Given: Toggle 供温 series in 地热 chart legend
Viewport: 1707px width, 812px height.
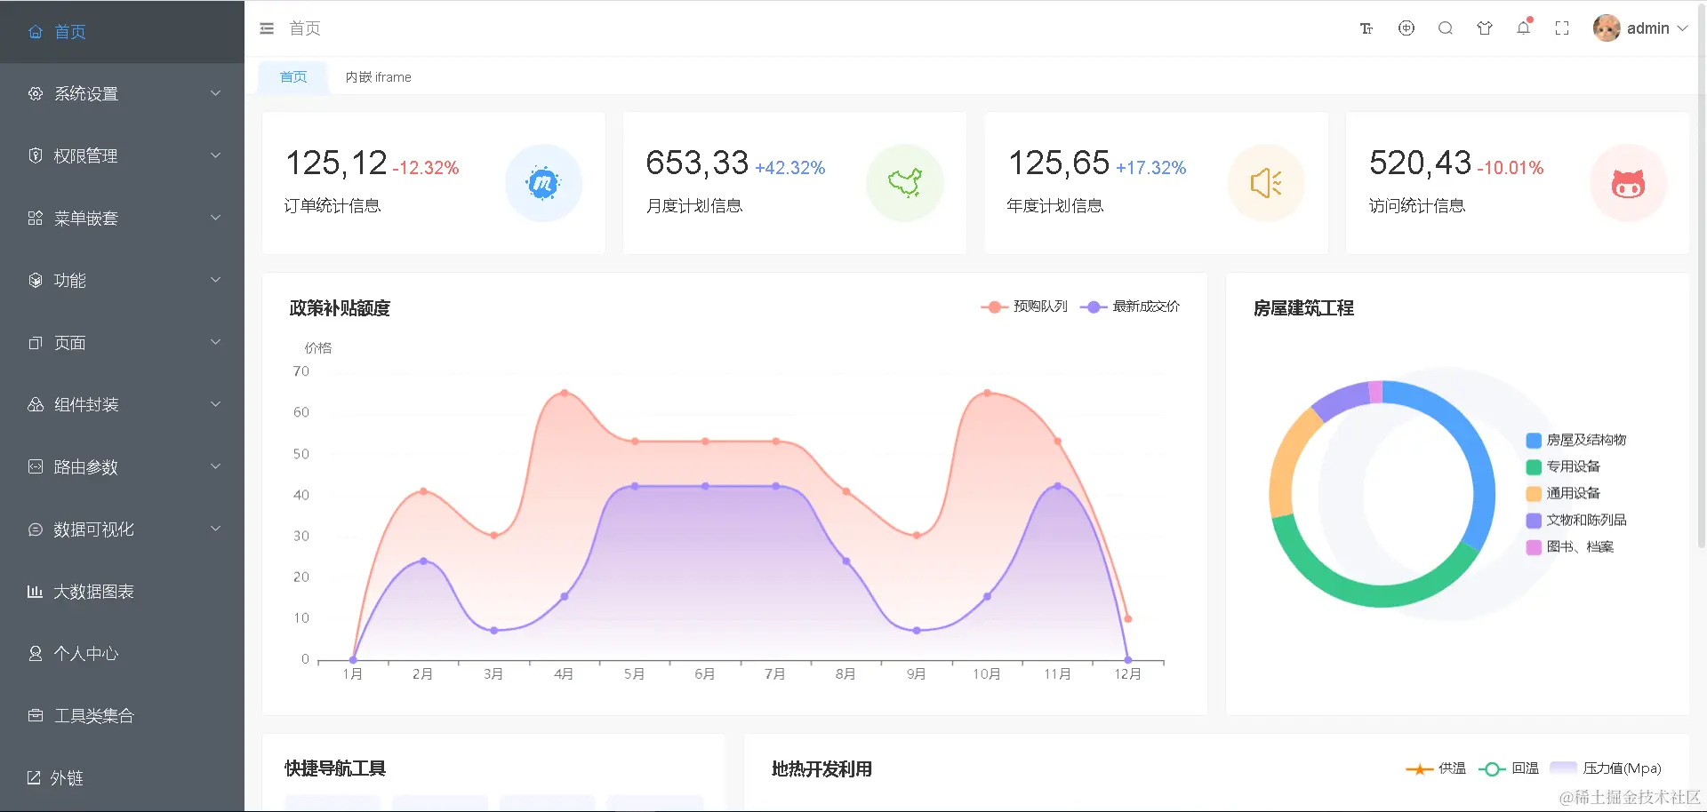Looking at the screenshot, I should pos(1435,768).
